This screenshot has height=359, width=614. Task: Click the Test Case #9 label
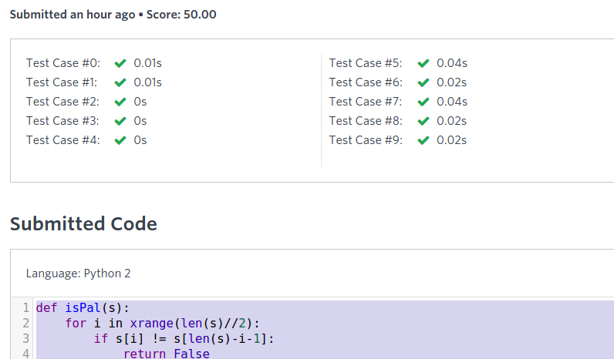[x=366, y=140]
